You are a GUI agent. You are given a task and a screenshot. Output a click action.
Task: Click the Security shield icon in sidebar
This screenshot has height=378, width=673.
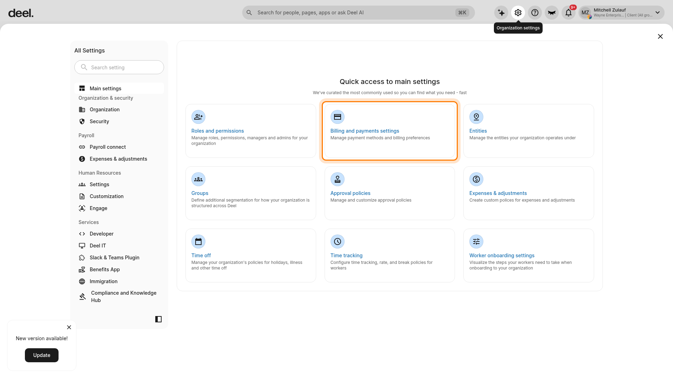point(82,121)
